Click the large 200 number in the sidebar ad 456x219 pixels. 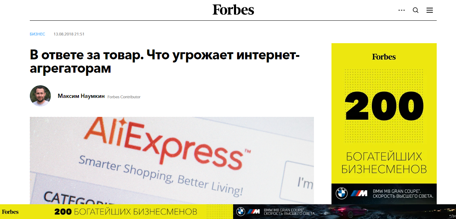[x=384, y=106]
